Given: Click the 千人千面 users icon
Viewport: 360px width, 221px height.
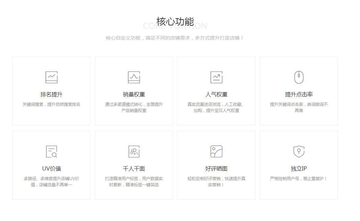Looking at the screenshot, I should coord(134,152).
